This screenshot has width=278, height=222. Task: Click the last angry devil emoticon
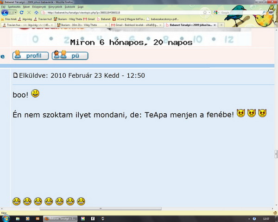262,113
